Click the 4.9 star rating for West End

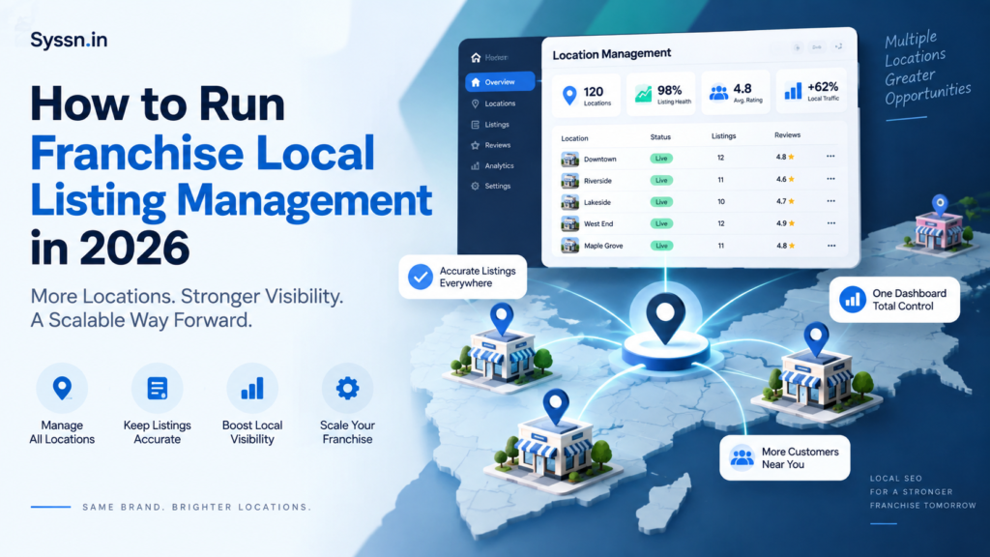pos(785,223)
